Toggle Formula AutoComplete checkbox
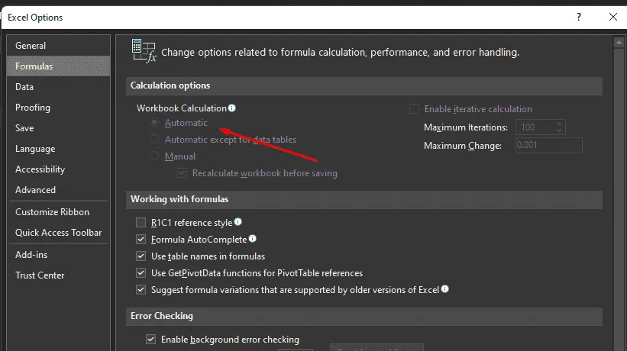The image size is (627, 351). 141,239
